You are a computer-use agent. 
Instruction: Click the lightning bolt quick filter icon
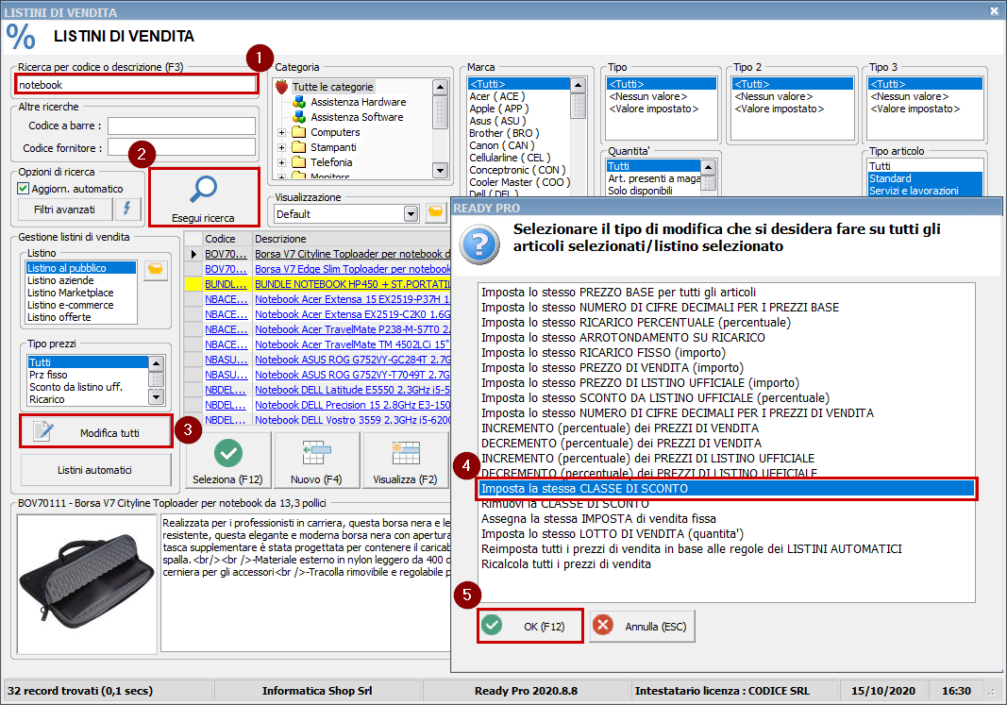(x=127, y=209)
